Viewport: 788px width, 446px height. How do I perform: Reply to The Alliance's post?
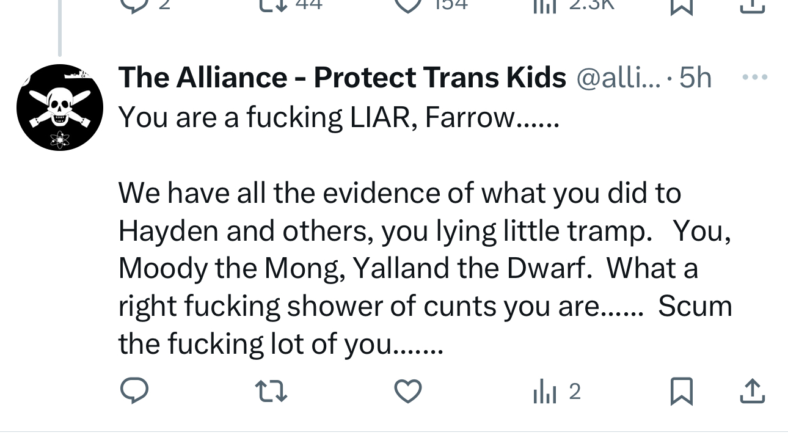pyautogui.click(x=134, y=391)
